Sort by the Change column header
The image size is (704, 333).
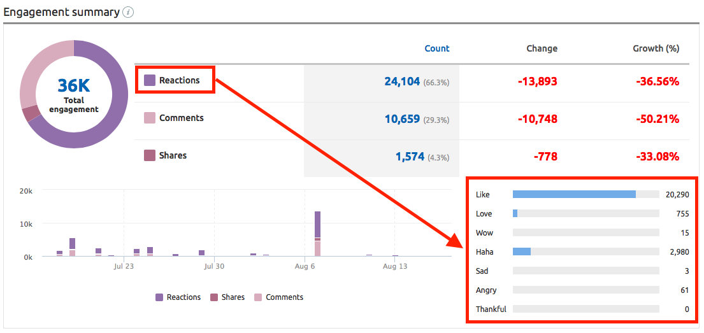pos(542,48)
